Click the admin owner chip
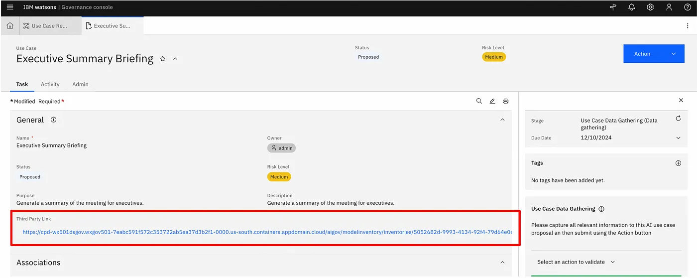Screen dimensions: 697x278 point(281,148)
